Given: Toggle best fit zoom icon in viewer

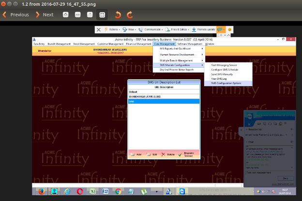Looking at the screenshot, I should 102,14.
